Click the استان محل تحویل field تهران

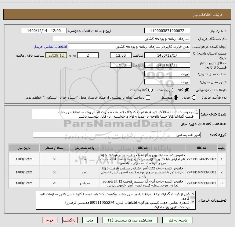(x=167, y=74)
